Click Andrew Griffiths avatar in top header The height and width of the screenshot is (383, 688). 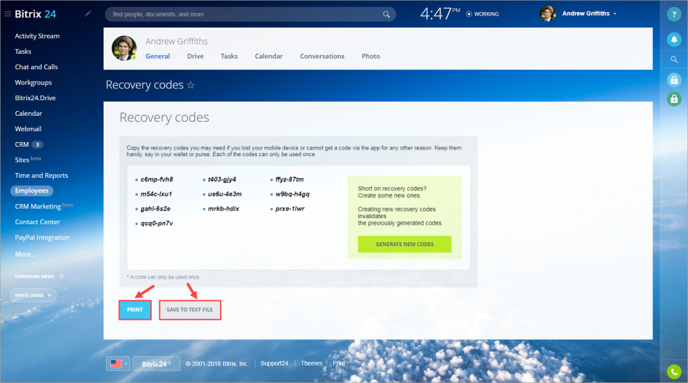[548, 13]
